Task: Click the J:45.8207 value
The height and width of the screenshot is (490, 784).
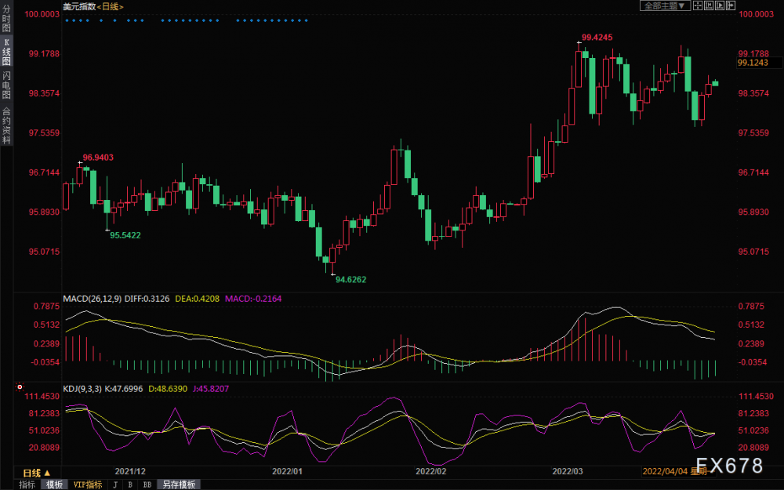Action: (210, 389)
